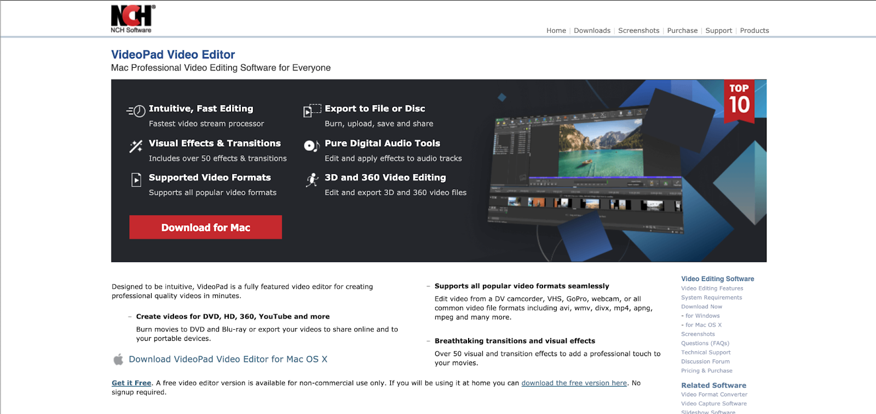Image resolution: width=876 pixels, height=414 pixels.
Task: Select the for Windows download link
Action: [x=702, y=316]
